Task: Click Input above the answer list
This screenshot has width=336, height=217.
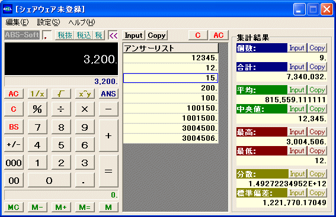Action: 133,35
